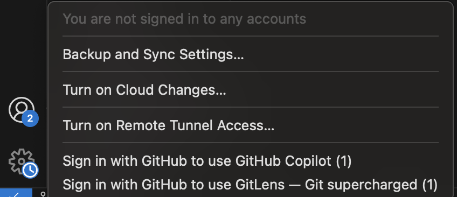The image size is (457, 197).
Task: Click the (1) count beside GitLens supercharged
Action: click(430, 185)
